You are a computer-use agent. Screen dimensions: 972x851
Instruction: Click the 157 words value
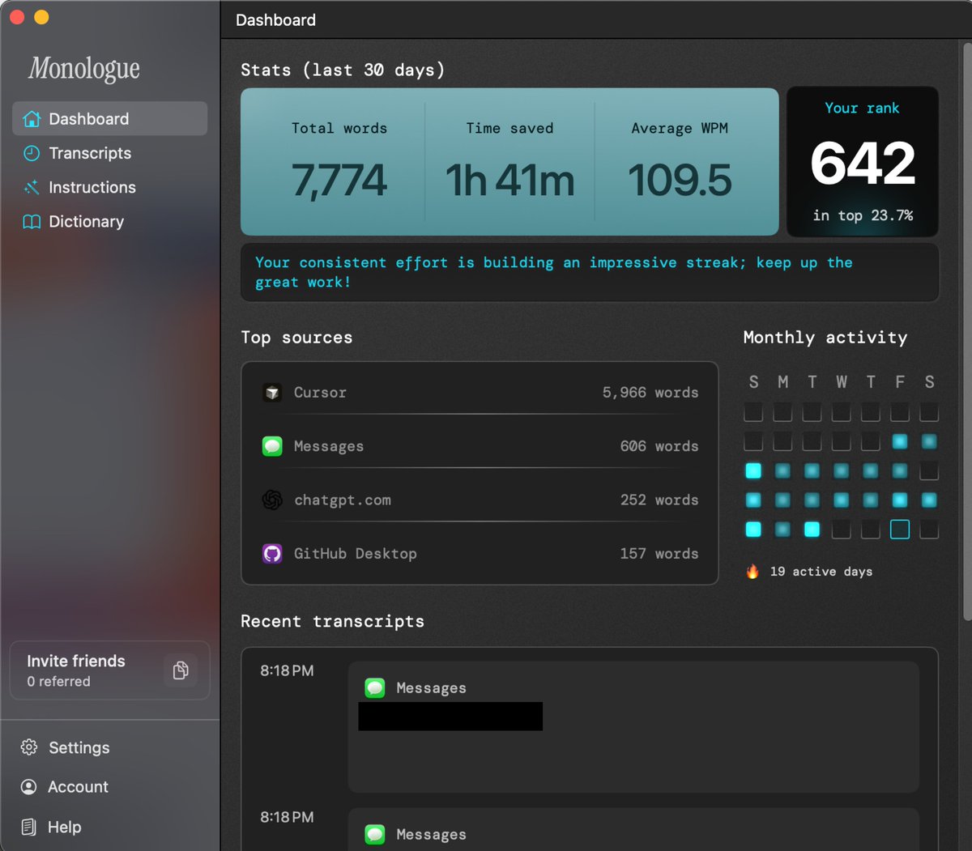(659, 554)
